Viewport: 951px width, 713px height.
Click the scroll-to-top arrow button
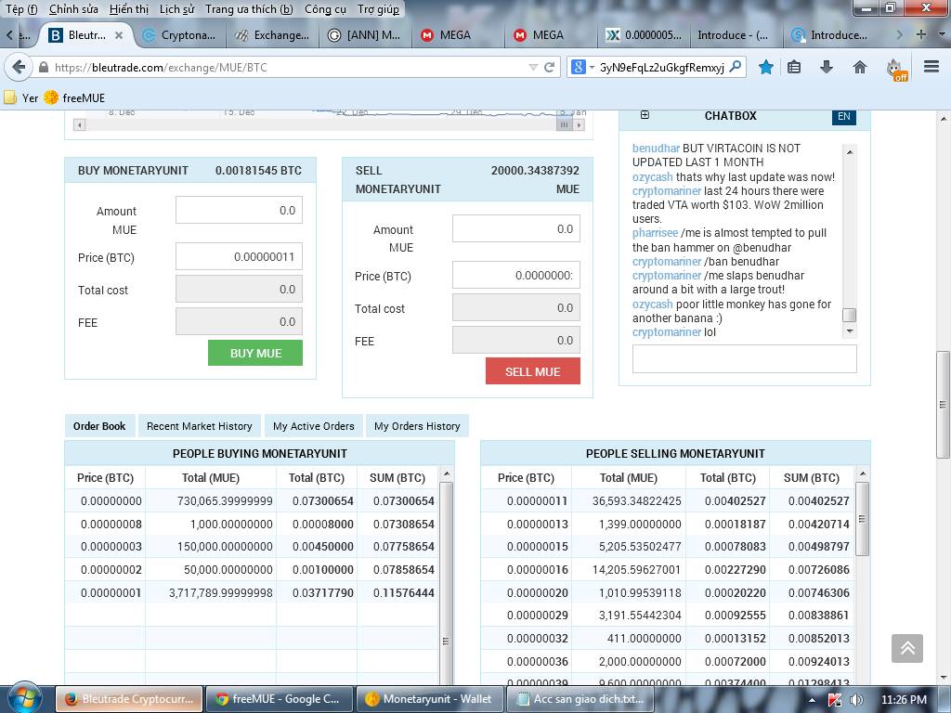tap(907, 648)
